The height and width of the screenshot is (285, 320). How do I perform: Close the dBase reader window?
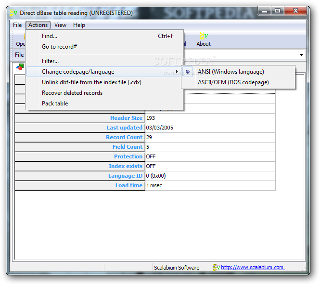295,11
